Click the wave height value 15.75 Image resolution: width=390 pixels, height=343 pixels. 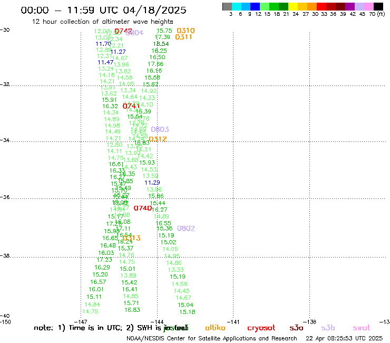pos(164,31)
